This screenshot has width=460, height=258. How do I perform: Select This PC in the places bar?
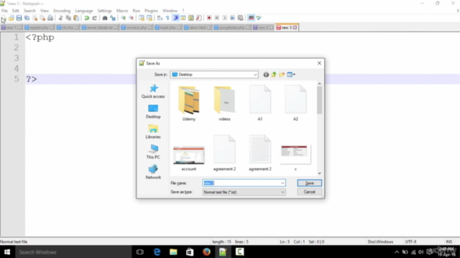pyautogui.click(x=153, y=152)
